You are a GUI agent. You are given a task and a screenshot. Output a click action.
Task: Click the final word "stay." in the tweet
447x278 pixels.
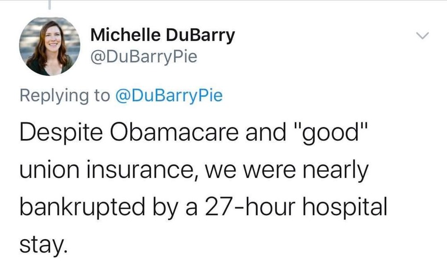44,244
